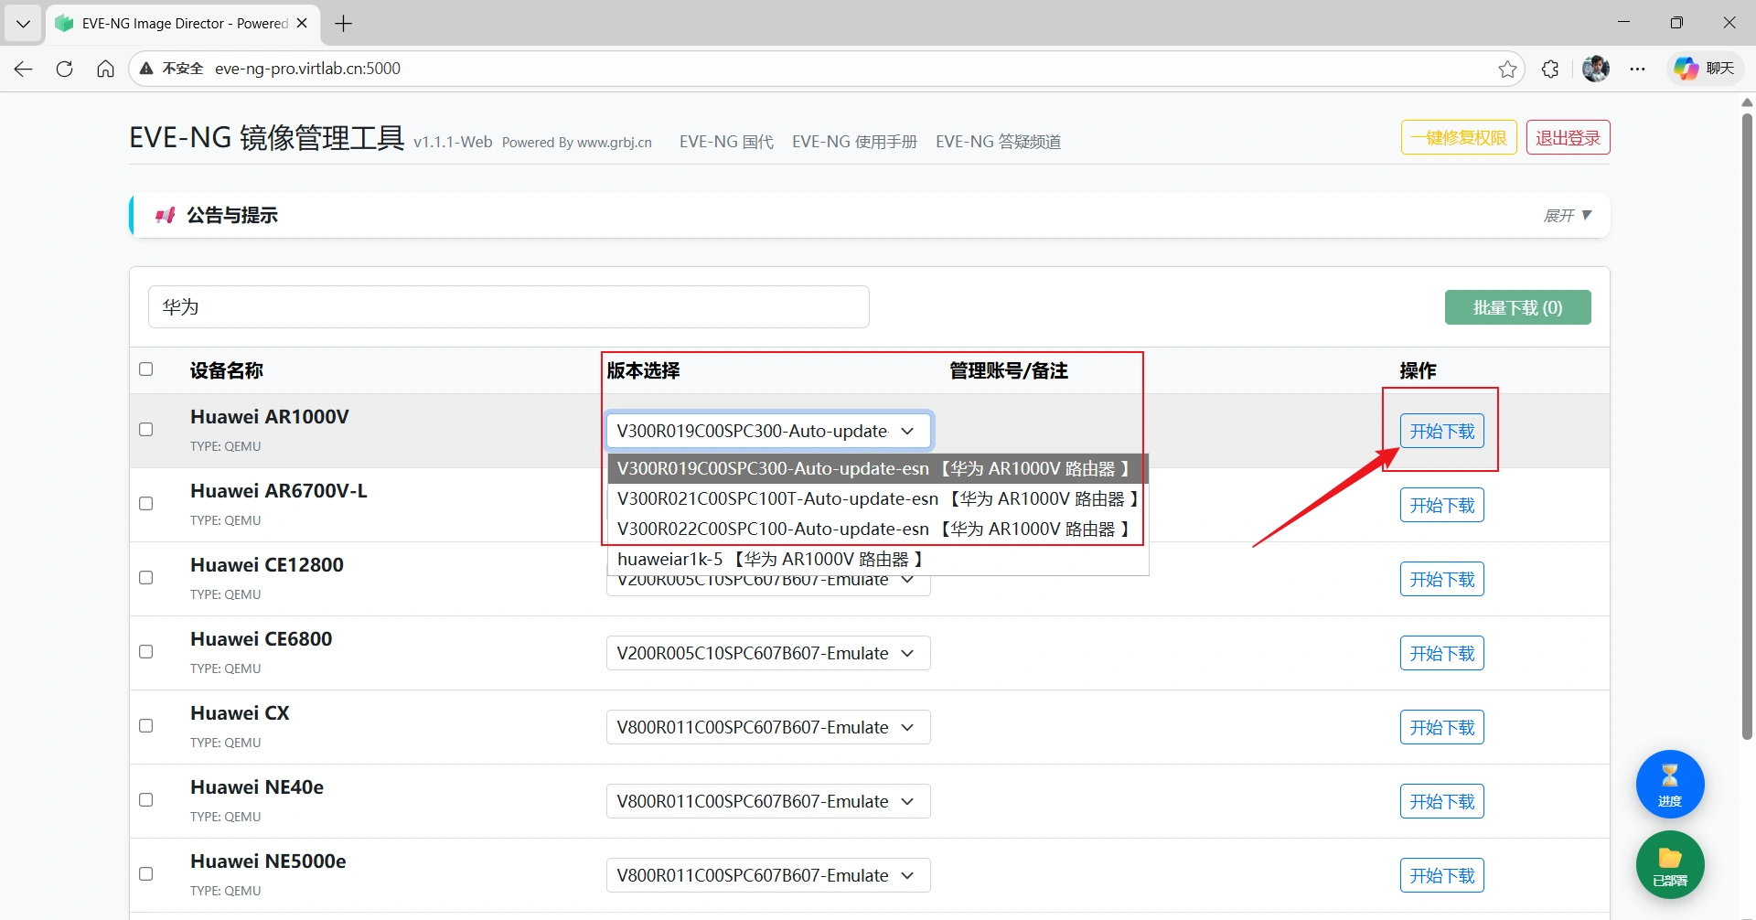The image size is (1756, 920).
Task: Click the page vertical scrollbar thumb
Action: click(x=1747, y=425)
